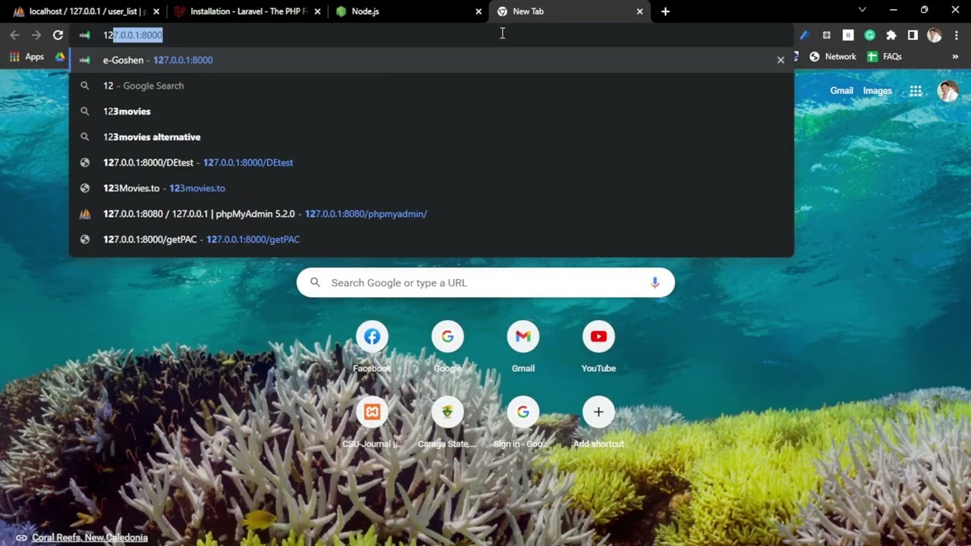This screenshot has width=971, height=546.
Task: Remove the e-Goshen suggestion with X
Action: (781, 60)
